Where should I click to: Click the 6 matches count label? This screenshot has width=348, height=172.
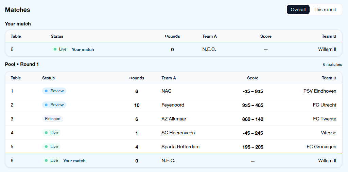coord(332,64)
